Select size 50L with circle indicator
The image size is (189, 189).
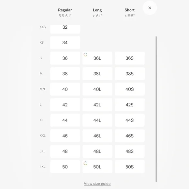pyautogui.click(x=97, y=167)
